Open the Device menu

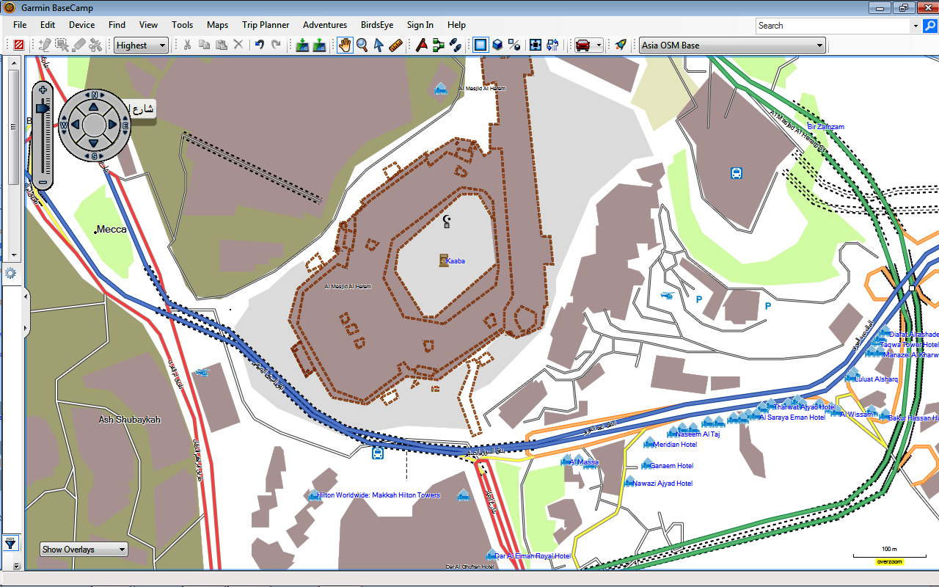[x=81, y=25]
